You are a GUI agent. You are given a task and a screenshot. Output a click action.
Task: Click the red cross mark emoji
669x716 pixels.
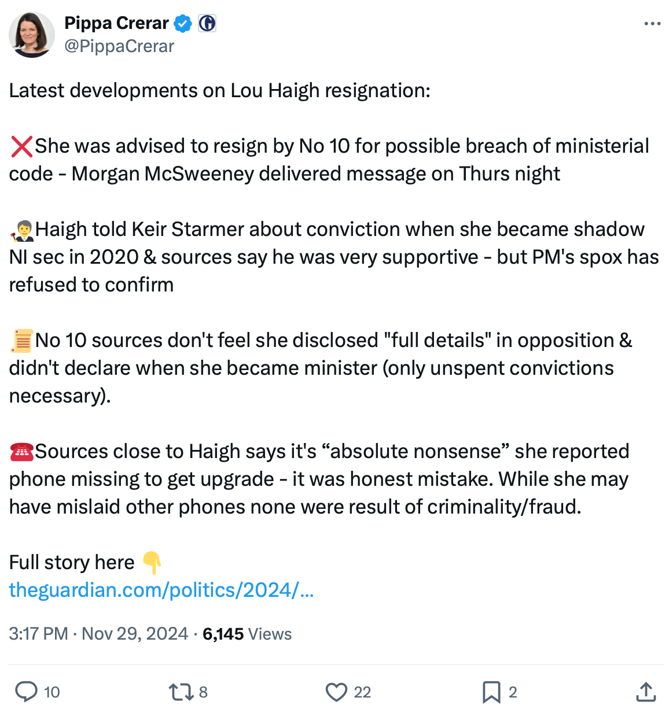[x=21, y=146]
